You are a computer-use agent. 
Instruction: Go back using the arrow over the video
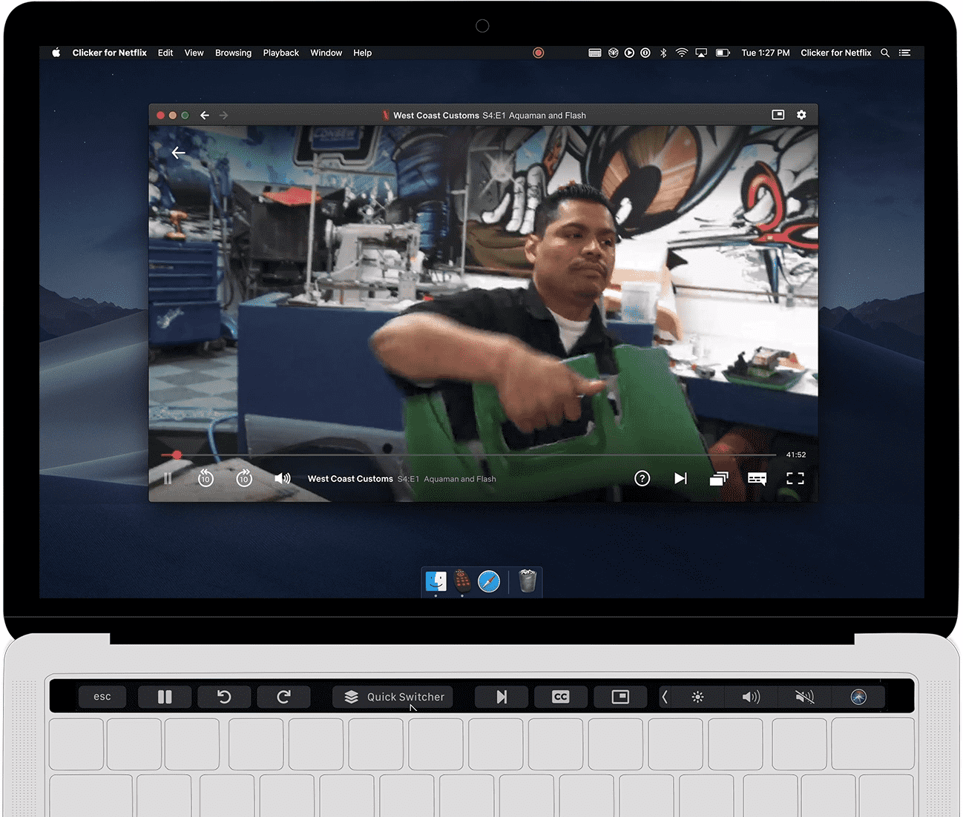point(178,153)
